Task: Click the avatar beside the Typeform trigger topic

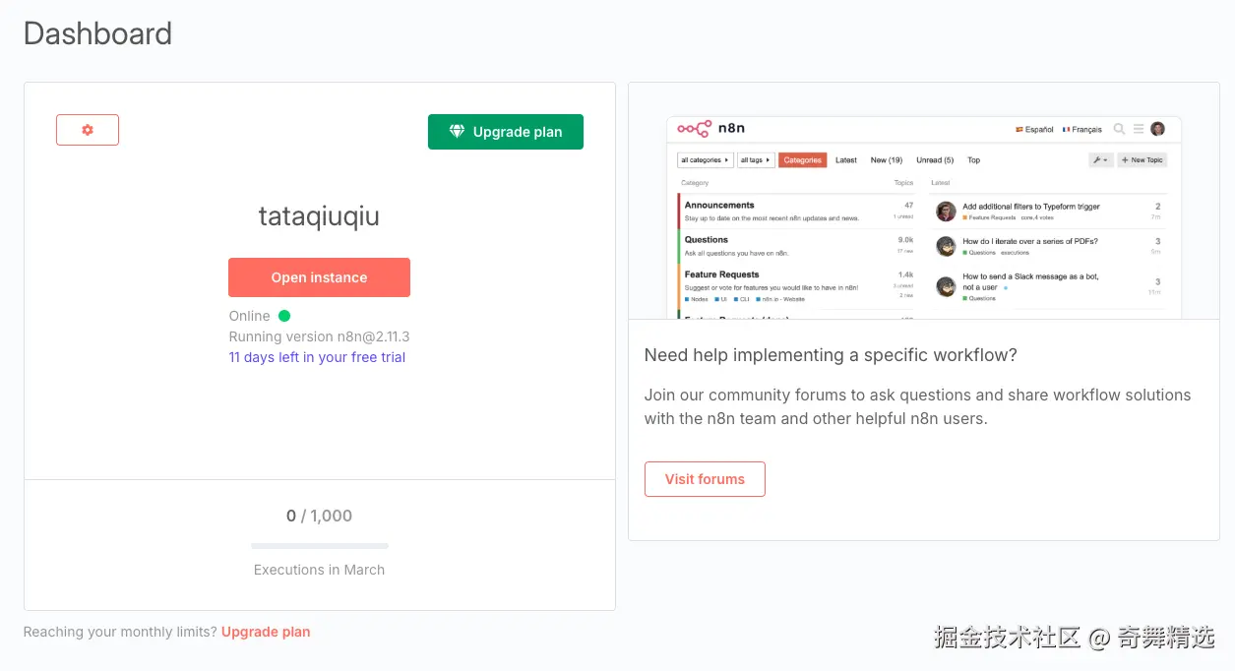Action: click(946, 212)
